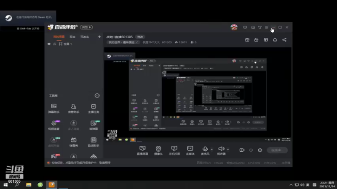Viewport: 337px width, 189px height.
Task: Open Windows Start menu
Action: [5, 185]
